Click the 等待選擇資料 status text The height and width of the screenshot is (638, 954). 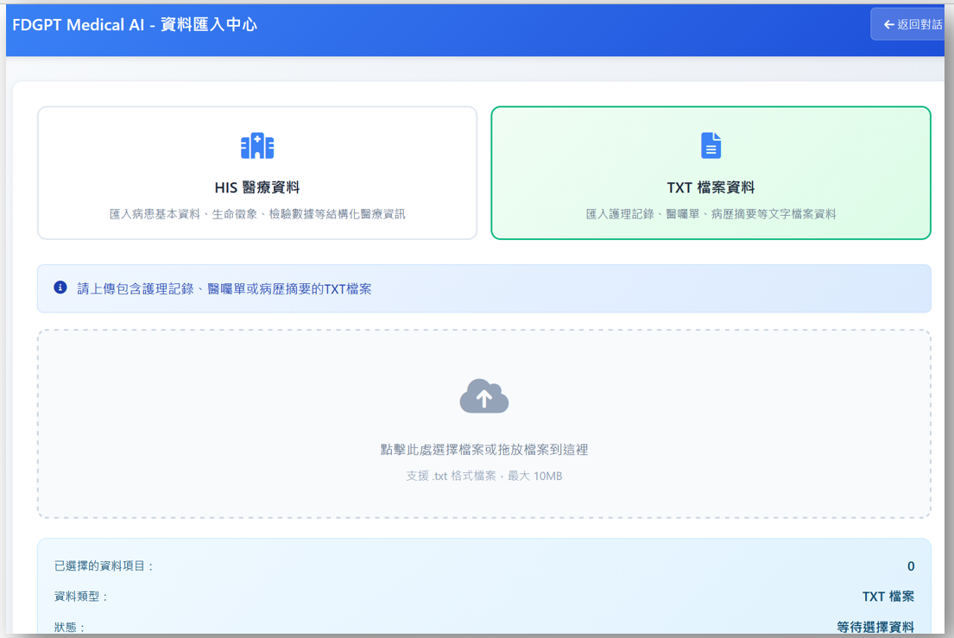point(875,627)
